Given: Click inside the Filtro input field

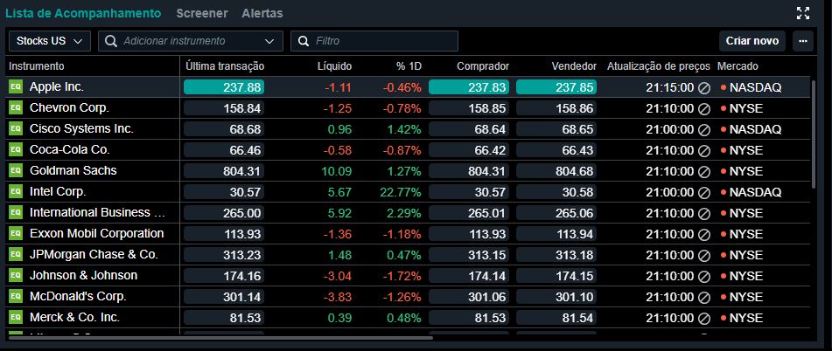Looking at the screenshot, I should pos(382,41).
